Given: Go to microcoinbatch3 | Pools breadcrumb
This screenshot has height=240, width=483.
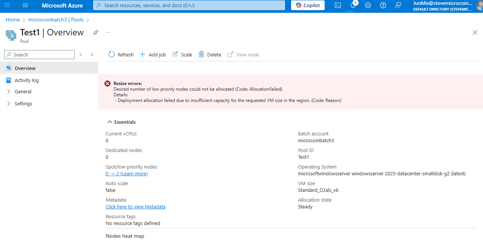Looking at the screenshot, I should (x=56, y=20).
